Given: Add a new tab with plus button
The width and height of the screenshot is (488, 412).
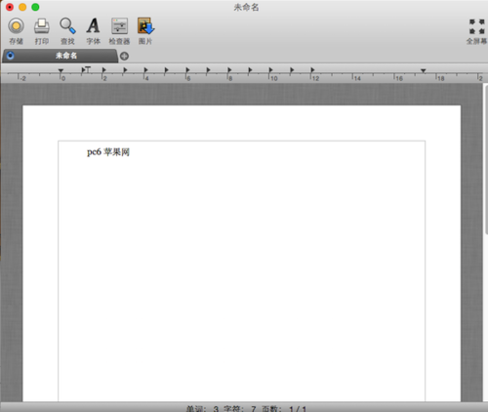Looking at the screenshot, I should click(124, 56).
